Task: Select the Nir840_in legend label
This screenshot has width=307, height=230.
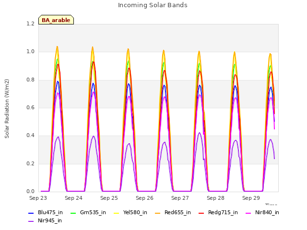Action: [x=267, y=213]
